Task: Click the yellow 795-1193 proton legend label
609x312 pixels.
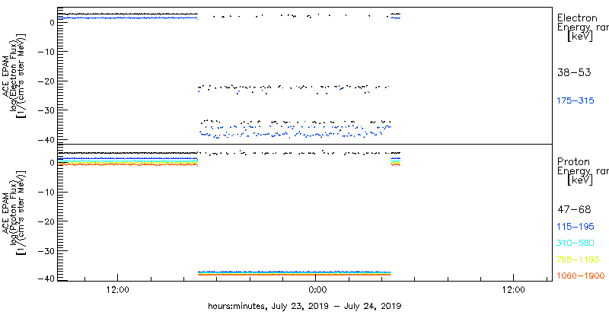Action: pyautogui.click(x=578, y=259)
